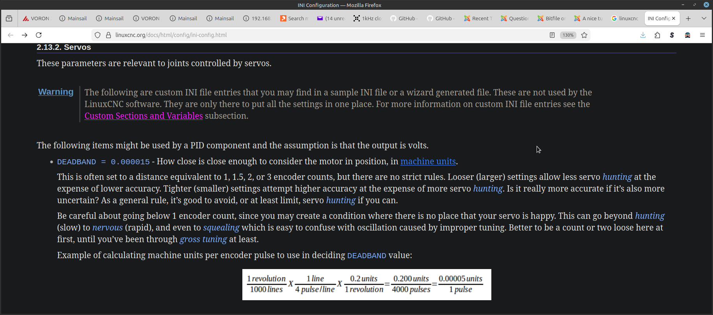
Task: Reload the page with the refresh icon
Action: (39, 35)
